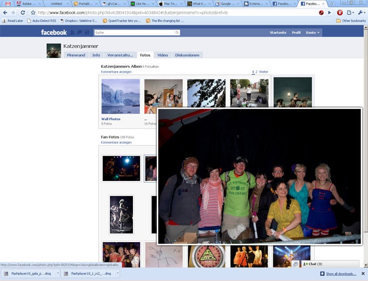Click the search magnifier in Suche box

tap(177, 33)
